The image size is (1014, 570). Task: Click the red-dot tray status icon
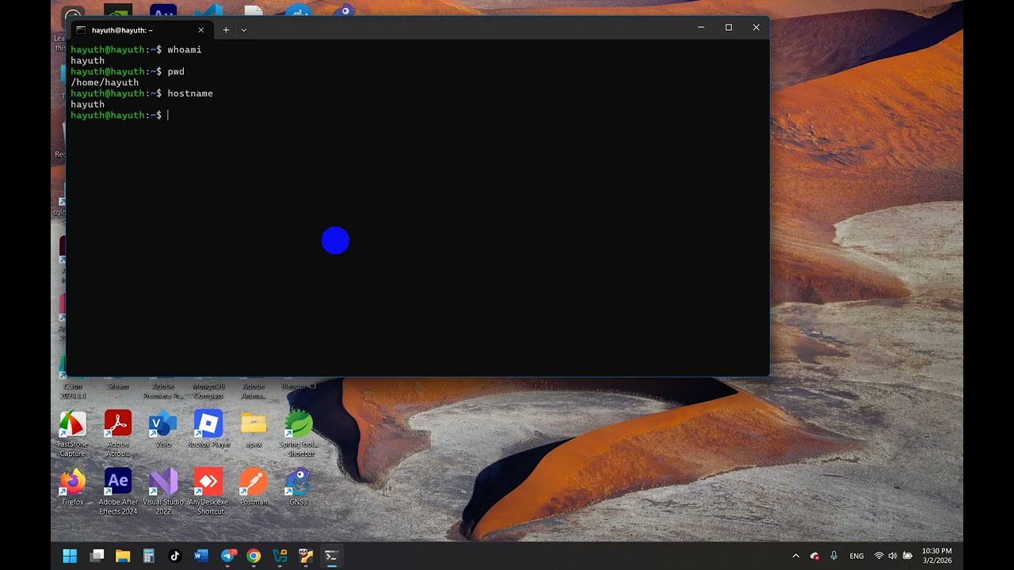pos(815,556)
